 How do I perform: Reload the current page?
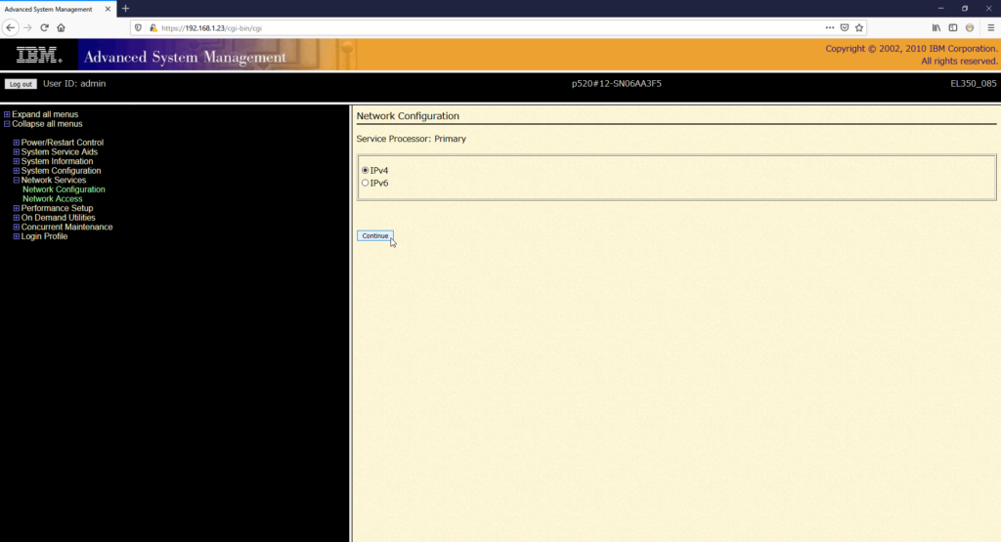click(44, 28)
